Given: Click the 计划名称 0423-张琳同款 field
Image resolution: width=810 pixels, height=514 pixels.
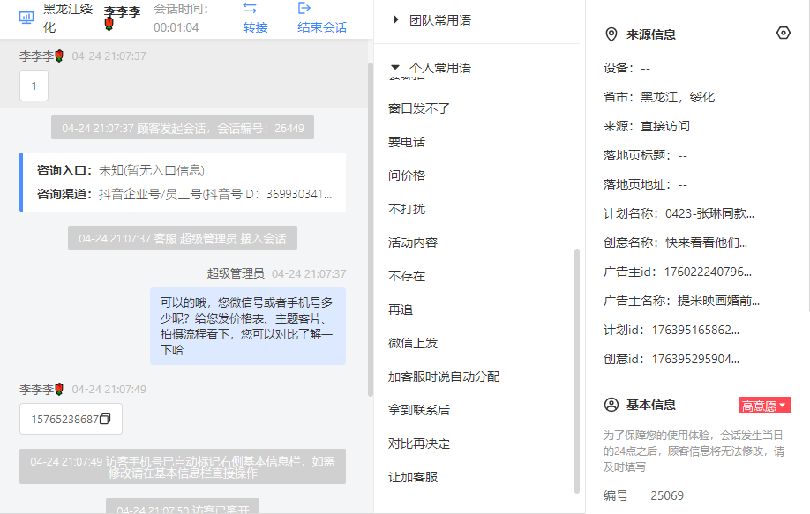Looking at the screenshot, I should point(679,213).
